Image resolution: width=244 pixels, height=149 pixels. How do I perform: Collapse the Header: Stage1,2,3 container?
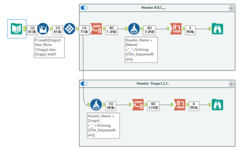point(231,83)
